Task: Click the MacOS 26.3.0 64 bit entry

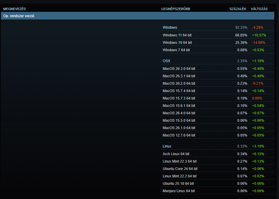Action: pyautogui.click(x=179, y=69)
